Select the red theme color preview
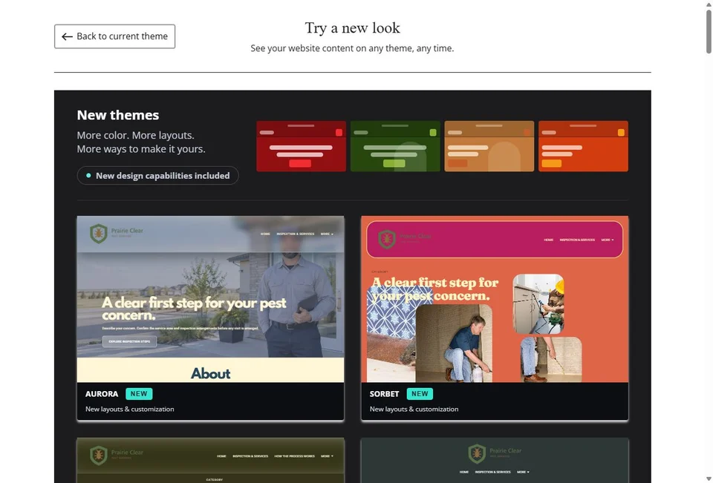This screenshot has height=483, width=713. tap(301, 146)
